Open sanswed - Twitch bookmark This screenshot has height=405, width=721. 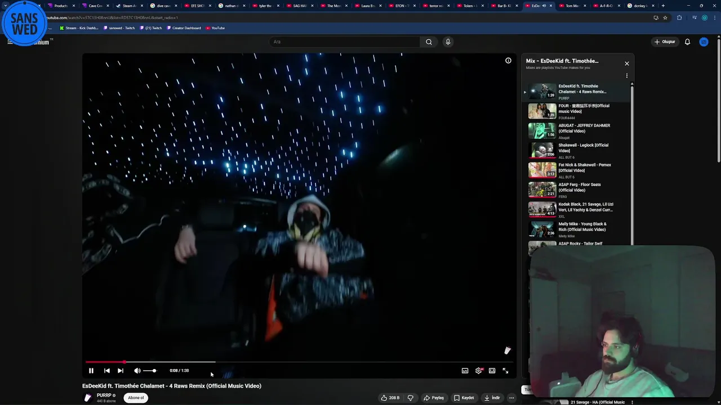[119, 28]
